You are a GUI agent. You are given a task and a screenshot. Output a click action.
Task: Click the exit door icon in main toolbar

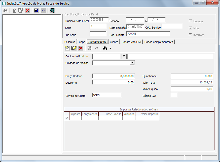[52, 11]
